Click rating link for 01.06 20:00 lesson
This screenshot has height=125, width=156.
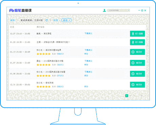coord(86,76)
